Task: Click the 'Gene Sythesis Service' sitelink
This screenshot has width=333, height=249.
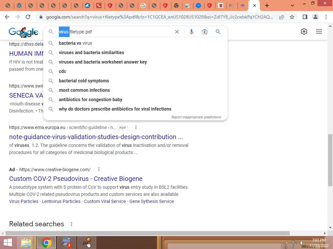Action: pyautogui.click(x=152, y=201)
